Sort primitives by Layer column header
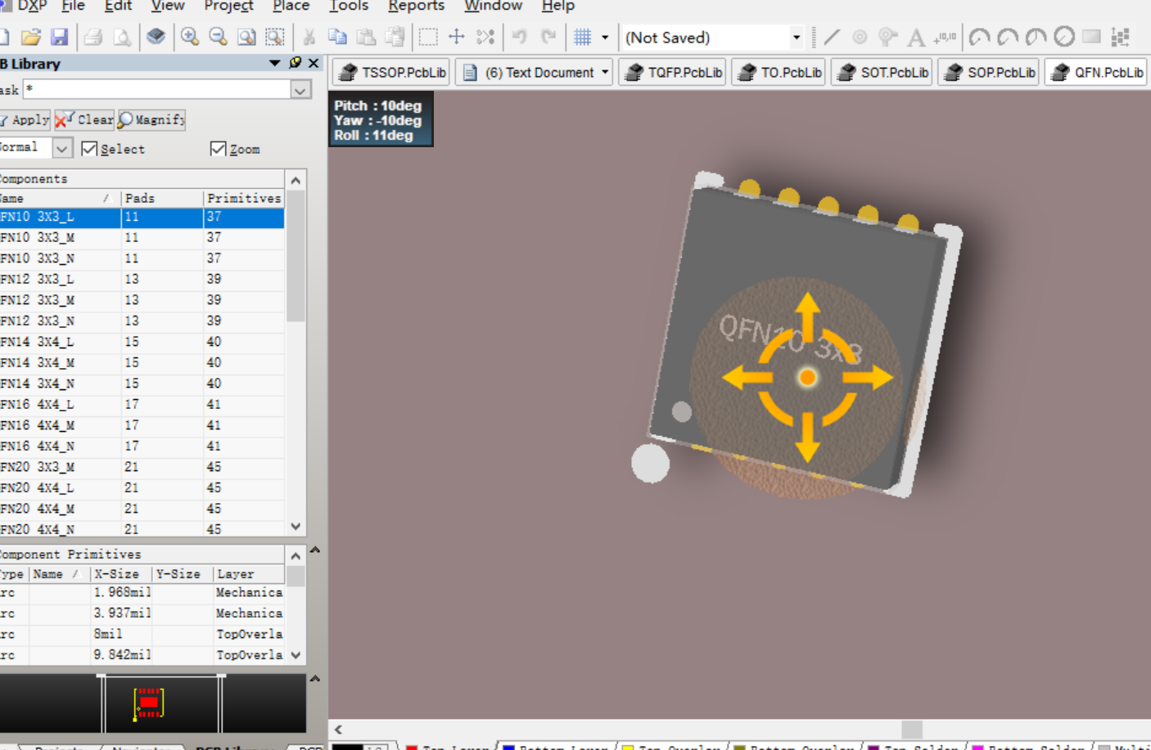Screen dimensions: 1151x750 (x=249, y=574)
